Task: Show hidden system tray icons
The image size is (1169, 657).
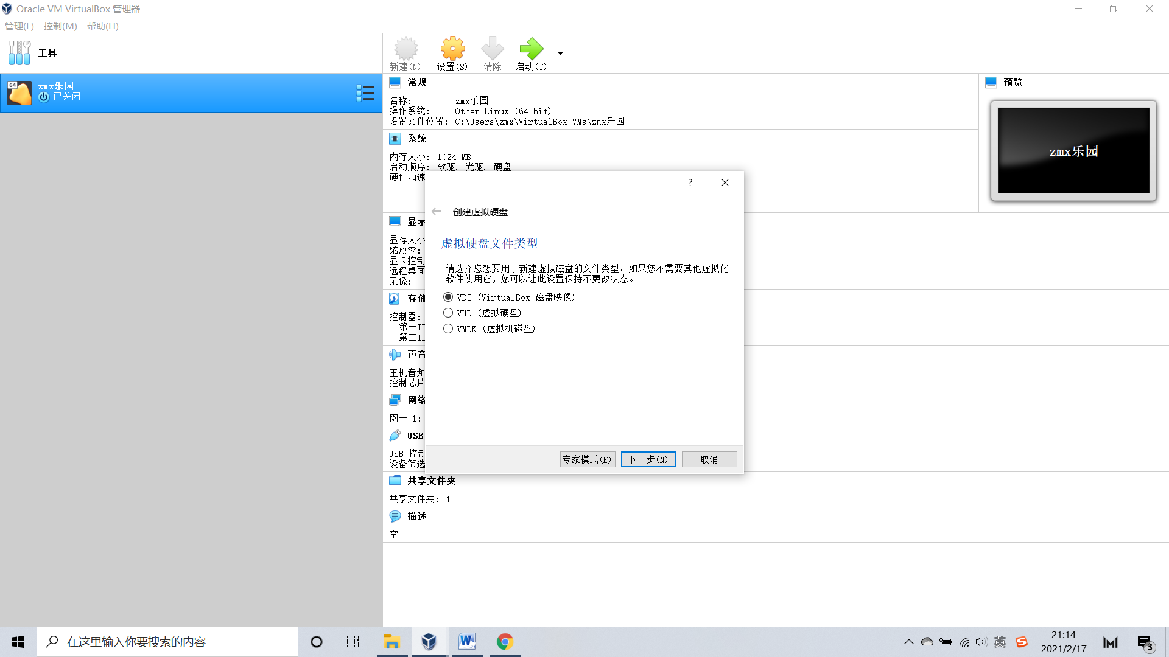Action: pos(908,642)
